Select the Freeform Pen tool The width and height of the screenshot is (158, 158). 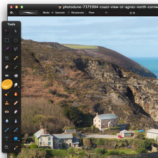tap(16, 130)
